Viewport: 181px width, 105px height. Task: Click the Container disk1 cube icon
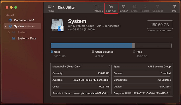point(10,20)
